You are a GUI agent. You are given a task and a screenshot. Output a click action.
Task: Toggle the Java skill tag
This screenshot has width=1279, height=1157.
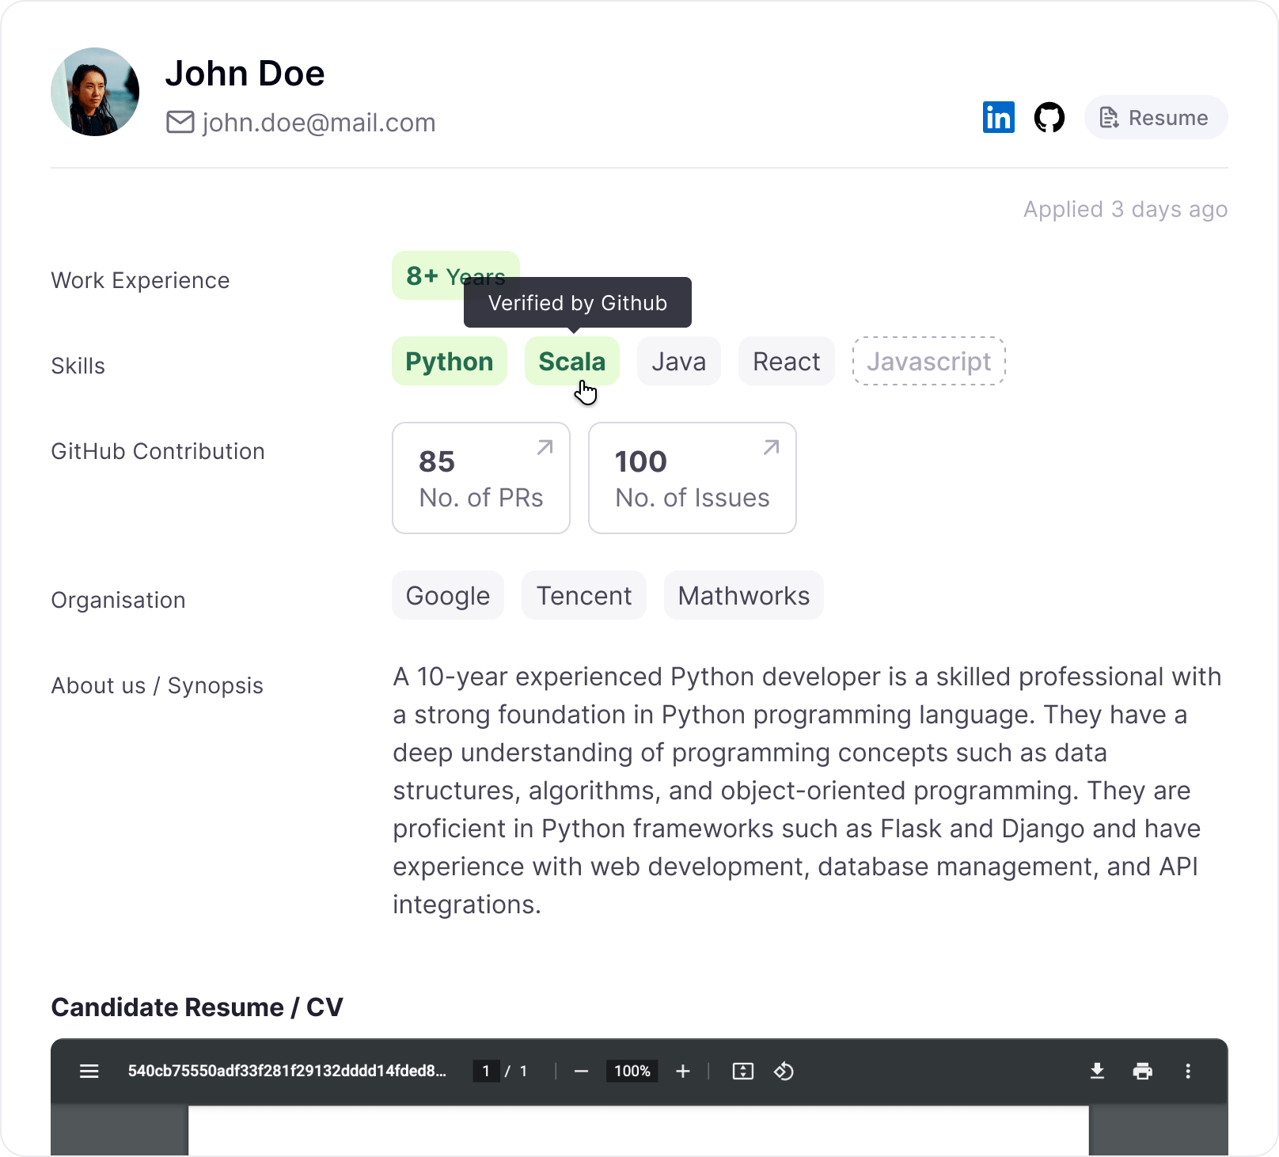click(x=678, y=361)
